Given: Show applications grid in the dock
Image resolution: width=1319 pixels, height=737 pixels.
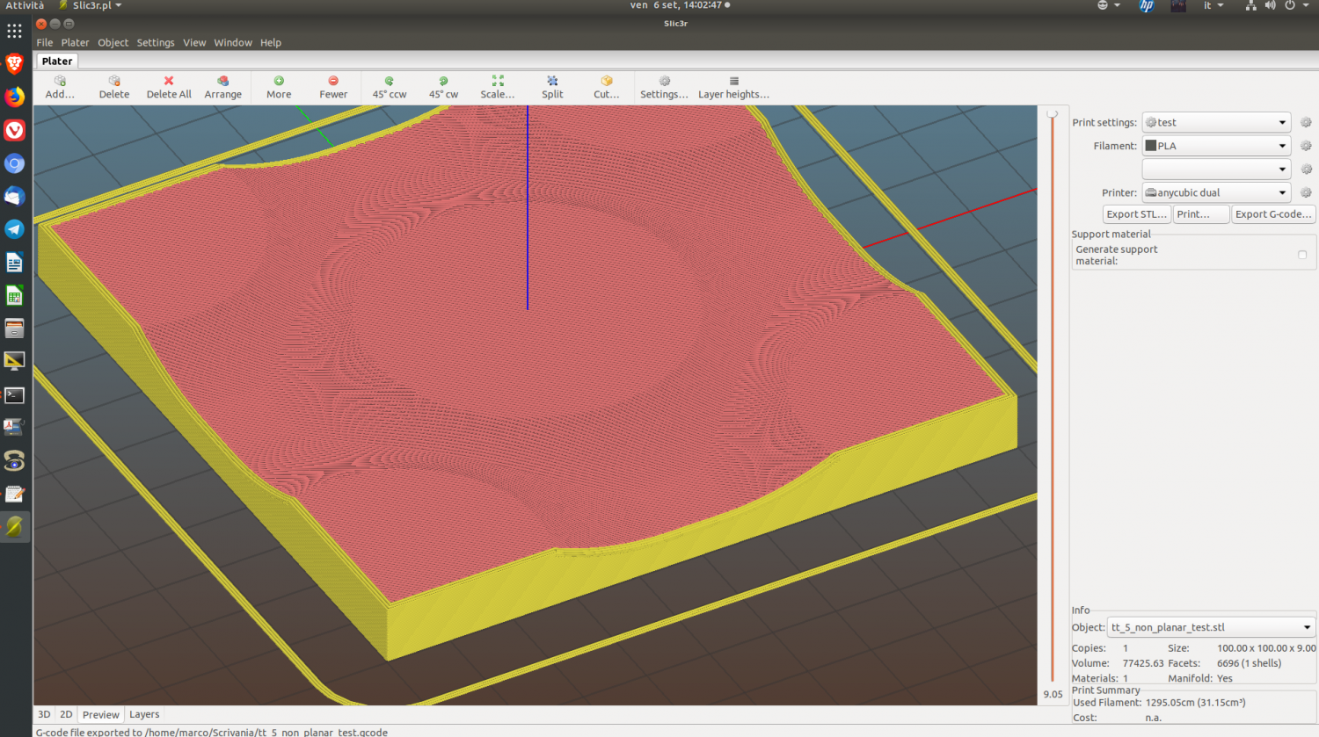Looking at the screenshot, I should 14,31.
